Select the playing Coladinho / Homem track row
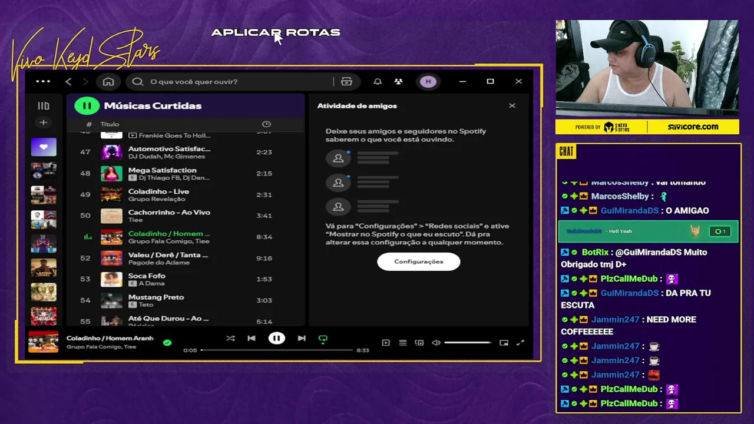754x424 pixels. (x=186, y=237)
